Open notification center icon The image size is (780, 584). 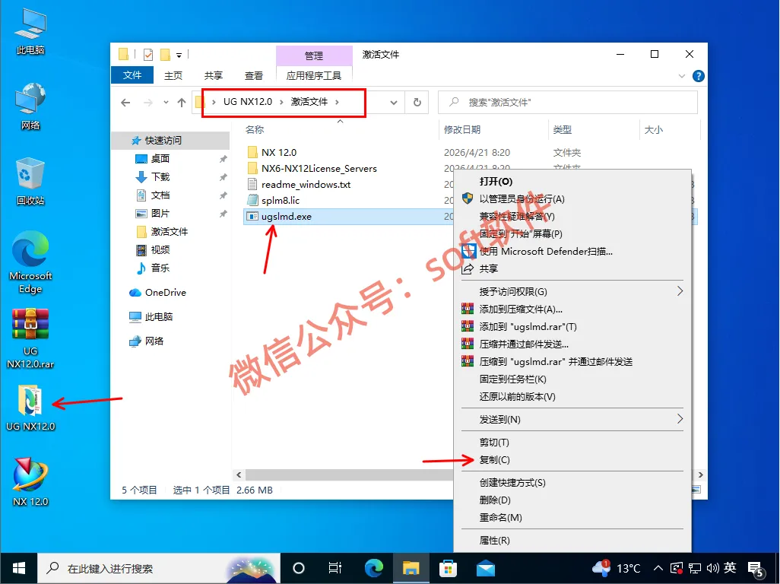point(756,568)
